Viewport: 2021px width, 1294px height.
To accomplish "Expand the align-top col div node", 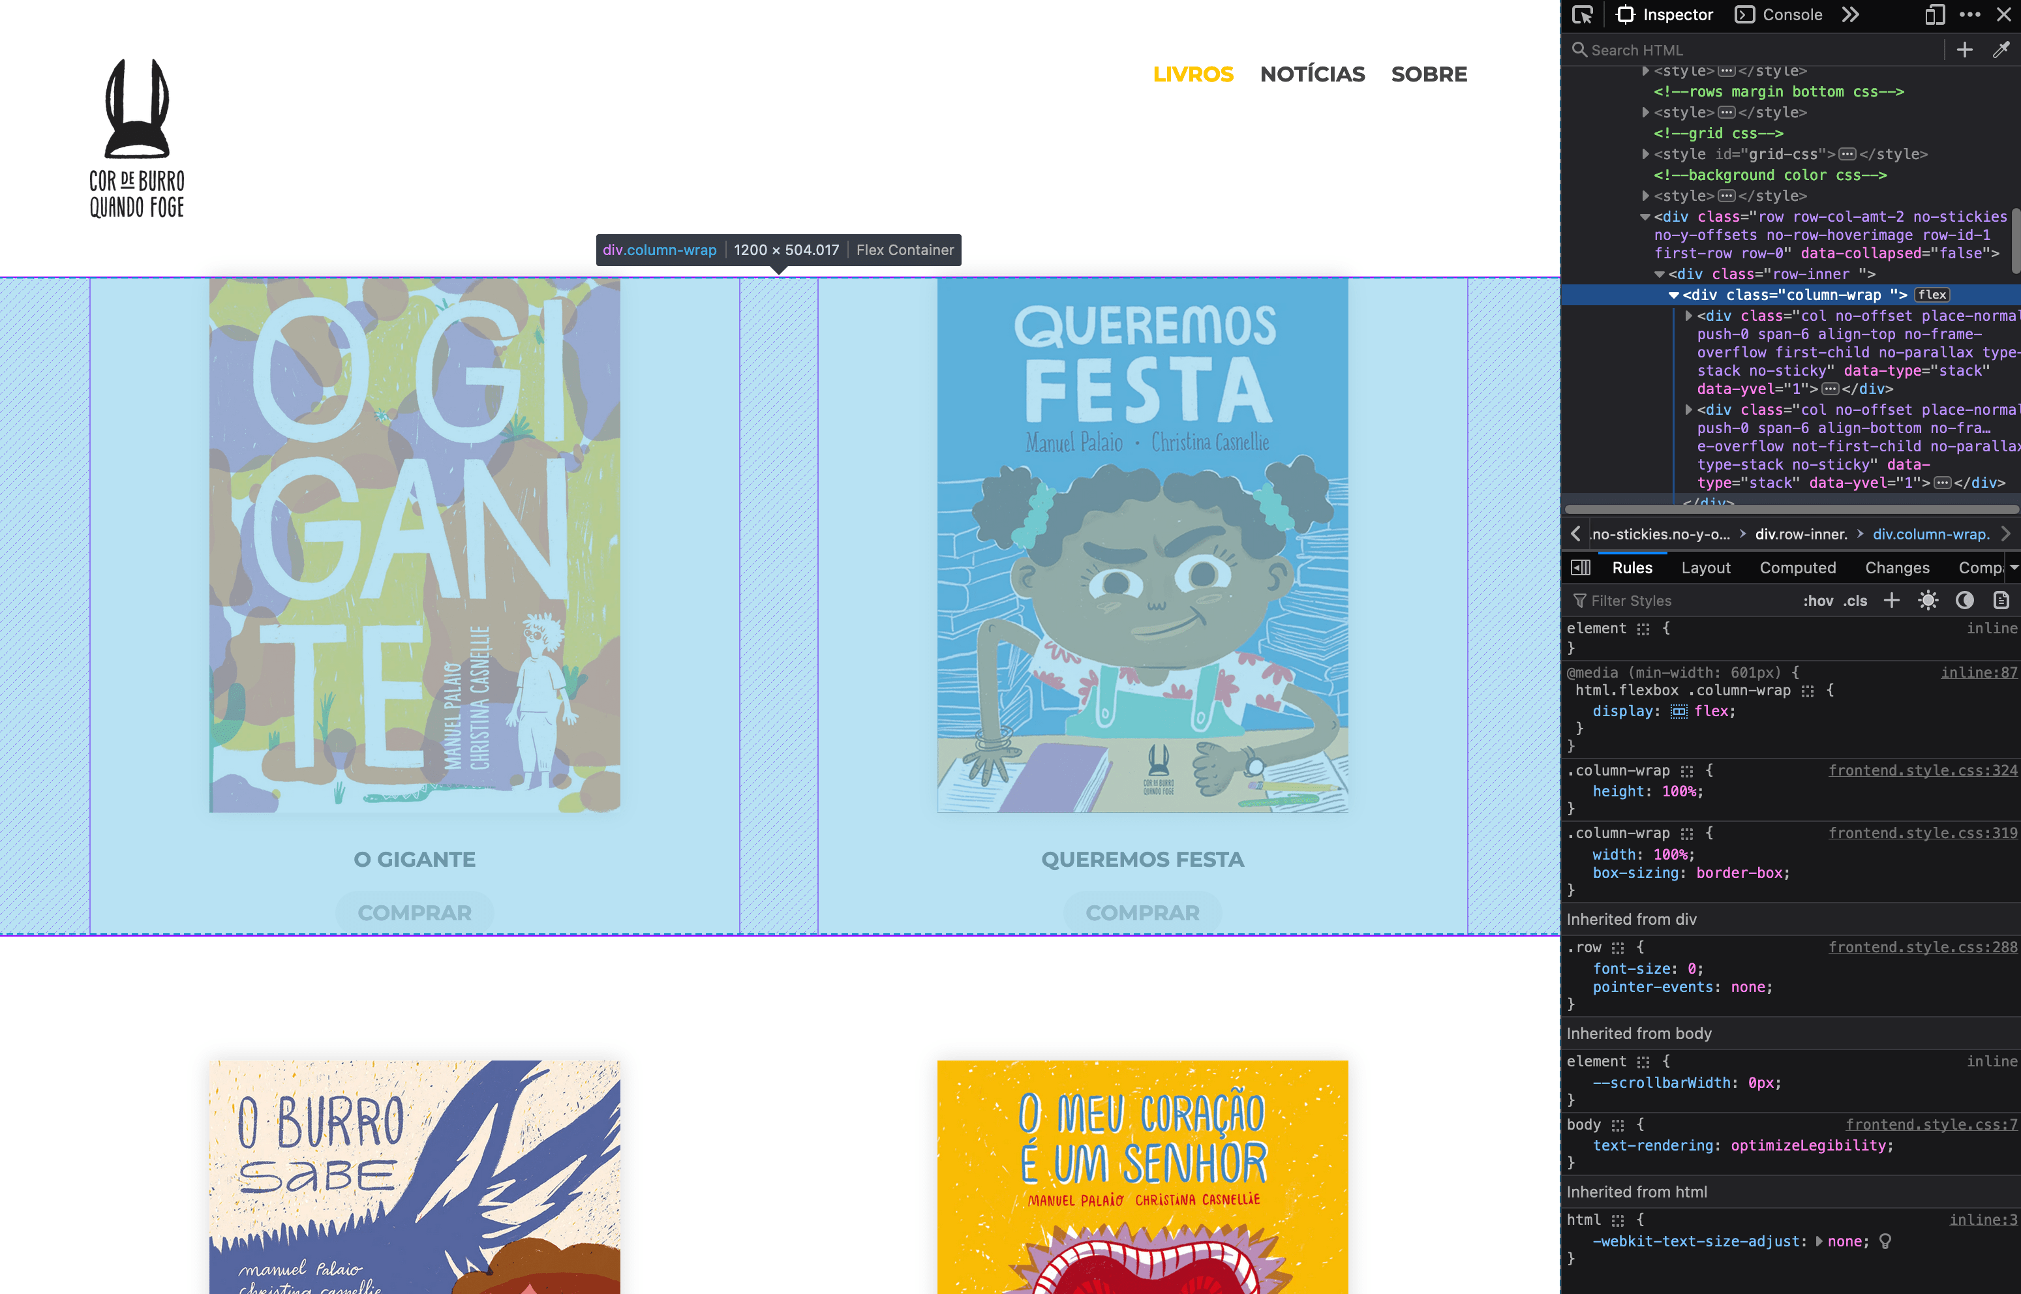I will (1688, 316).
